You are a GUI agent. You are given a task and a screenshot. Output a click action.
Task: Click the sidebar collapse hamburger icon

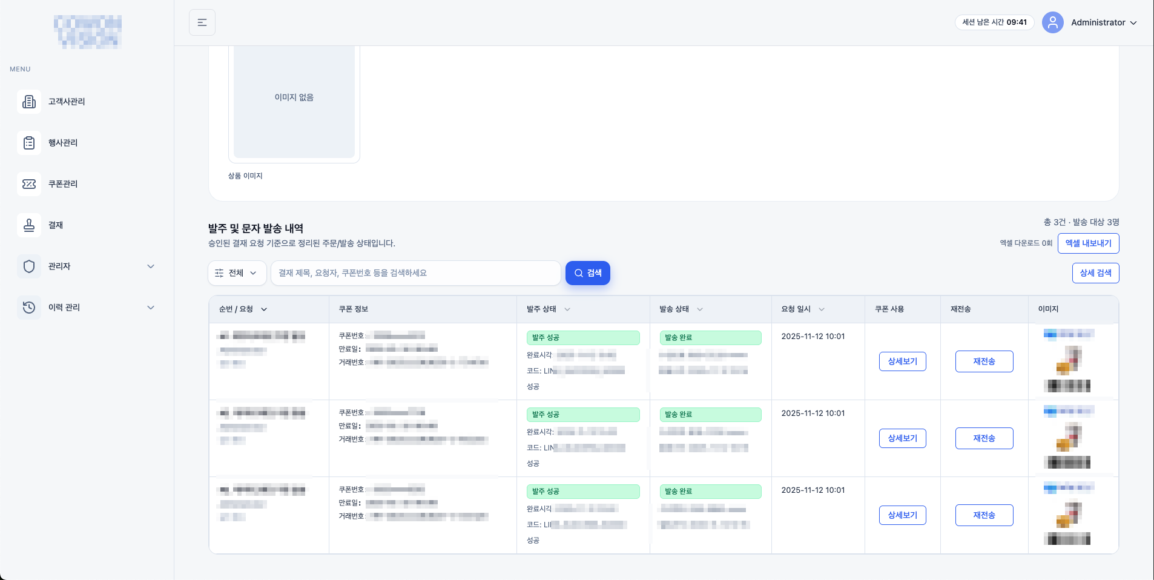coord(202,22)
